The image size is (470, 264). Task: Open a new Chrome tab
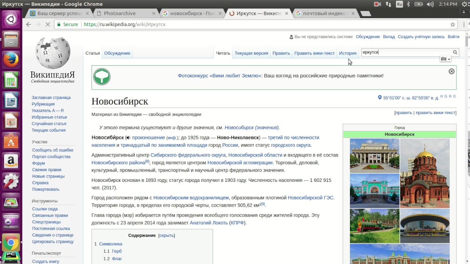click(x=365, y=14)
